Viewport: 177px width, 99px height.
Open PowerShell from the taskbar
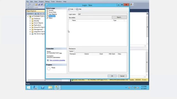pyautogui.click(x=43, y=87)
